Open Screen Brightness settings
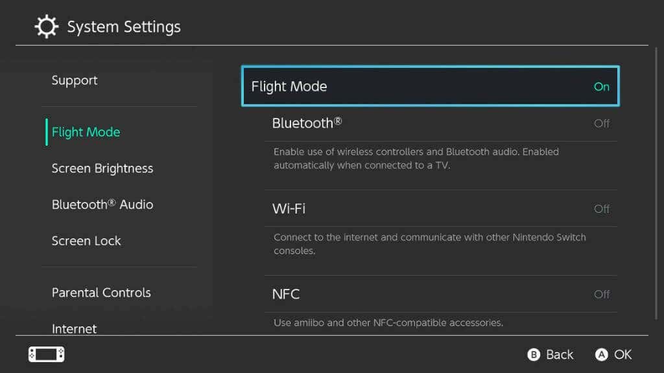Image resolution: width=664 pixels, height=373 pixels. click(x=102, y=168)
